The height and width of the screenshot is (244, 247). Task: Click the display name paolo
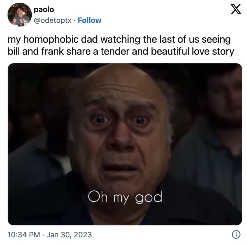coord(44,9)
